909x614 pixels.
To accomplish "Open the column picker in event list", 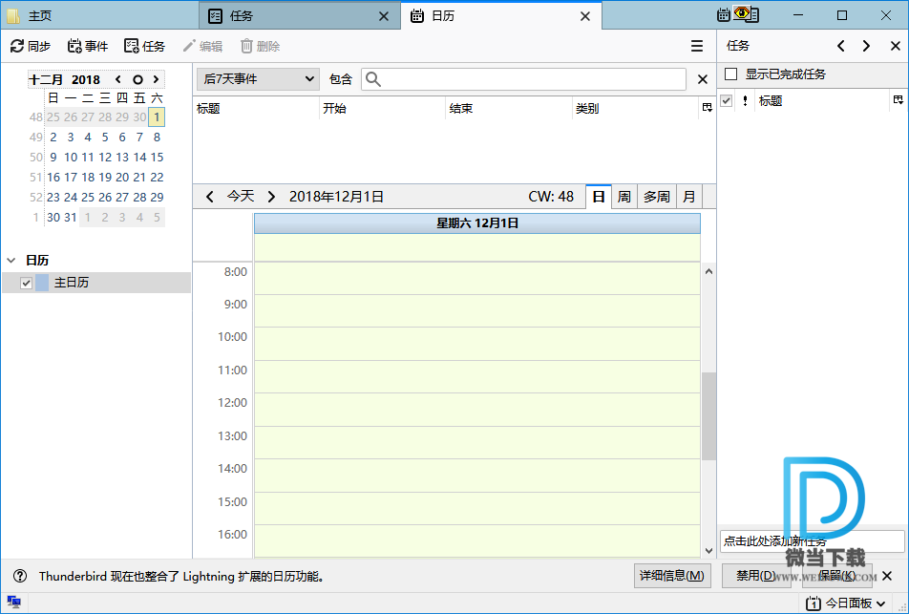I will [707, 109].
